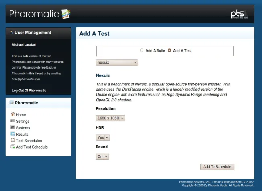This screenshot has width=262, height=191.
Task: Open the Systems menu text link
Action: 23,128
